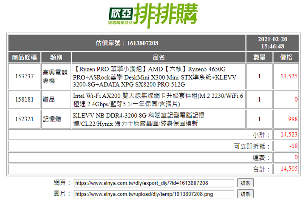Click the date 2021-02-20 15:46:48 cell
This screenshot has height=199, width=306.
[272, 43]
